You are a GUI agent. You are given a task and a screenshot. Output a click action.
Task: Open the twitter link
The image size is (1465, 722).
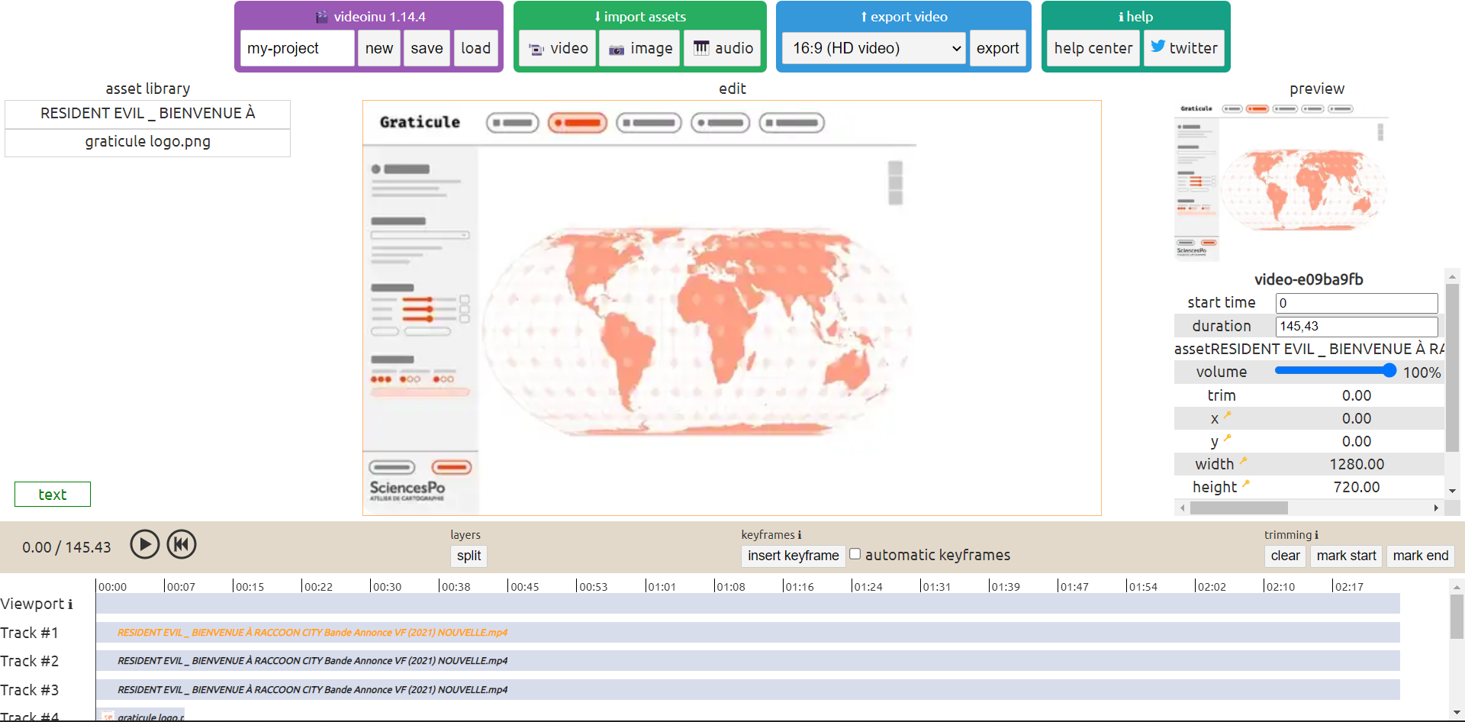click(x=1183, y=48)
